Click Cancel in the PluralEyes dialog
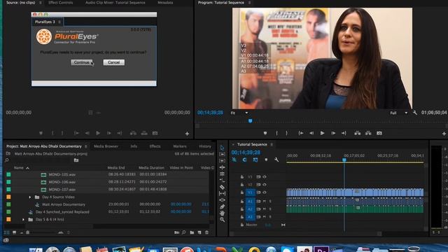This screenshot has width=448, height=252. point(113,62)
